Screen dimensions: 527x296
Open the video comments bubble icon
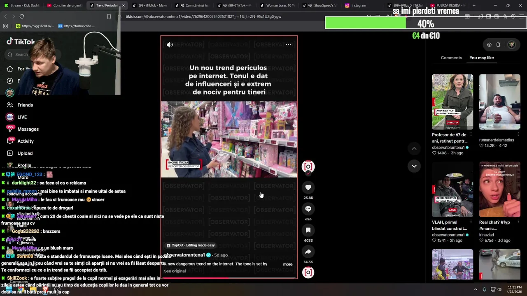308,209
